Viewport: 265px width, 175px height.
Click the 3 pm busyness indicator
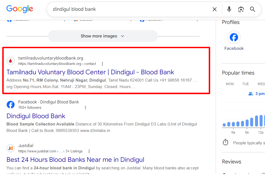[x=256, y=94]
